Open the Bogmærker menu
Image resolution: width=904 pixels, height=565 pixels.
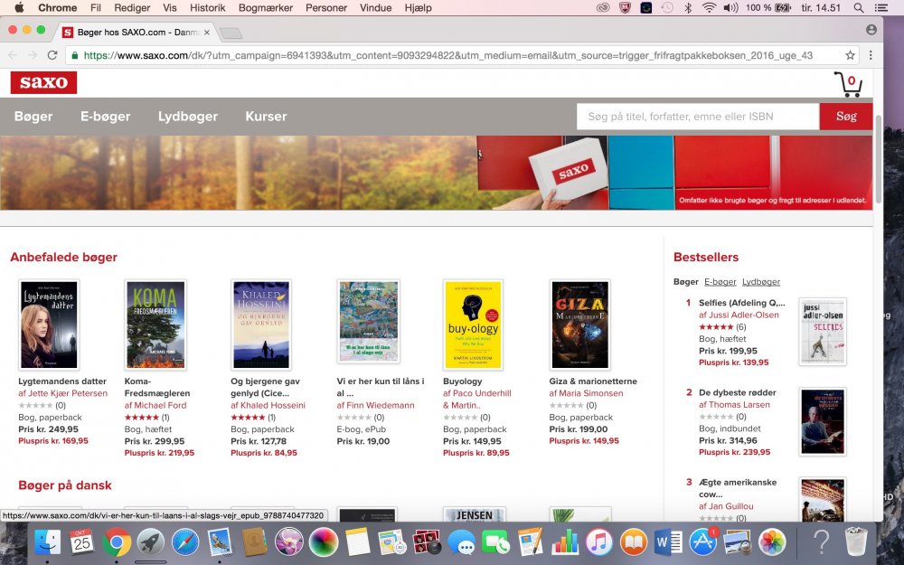pos(266,7)
